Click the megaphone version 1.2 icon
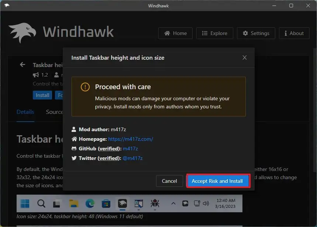Screen dimensions: 317x227 click(x=36, y=75)
